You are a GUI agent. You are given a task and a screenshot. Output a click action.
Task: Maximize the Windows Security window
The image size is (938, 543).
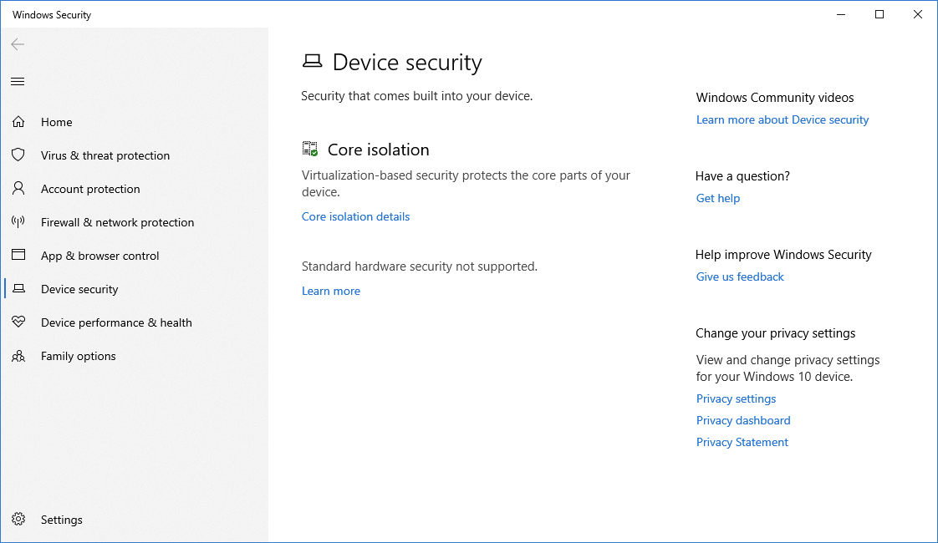pos(879,14)
